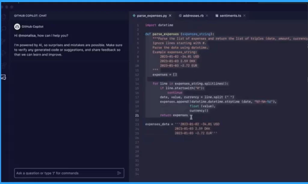Click the 'GITHUB COPILOT: CHAT' panel title

tap(30, 16)
